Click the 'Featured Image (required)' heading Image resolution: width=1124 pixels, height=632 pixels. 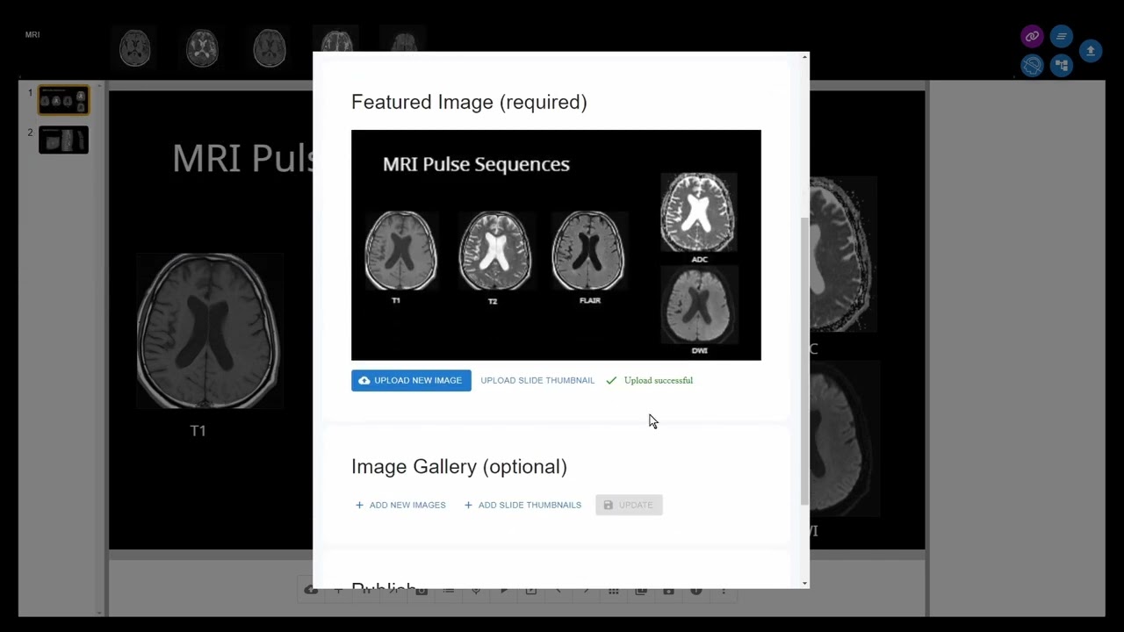click(x=469, y=102)
